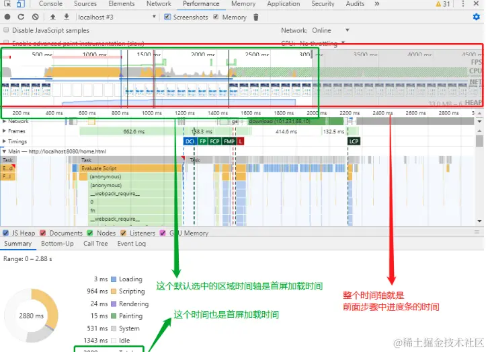Click the first (anonymous) flame entry

click(135, 176)
